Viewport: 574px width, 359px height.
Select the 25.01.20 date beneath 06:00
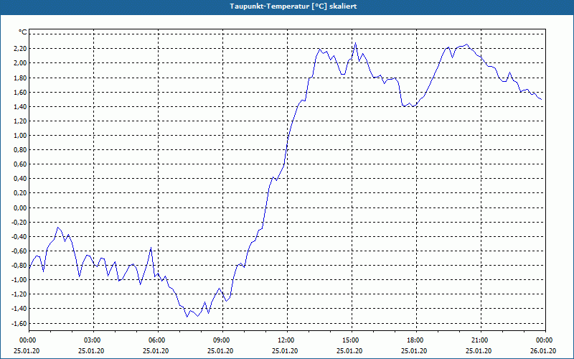pos(156,350)
